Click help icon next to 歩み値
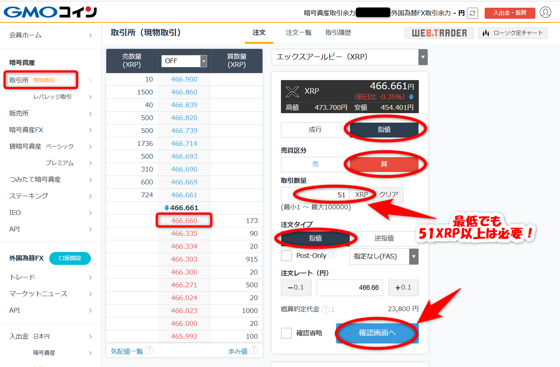This screenshot has height=367, width=560. coord(253,350)
